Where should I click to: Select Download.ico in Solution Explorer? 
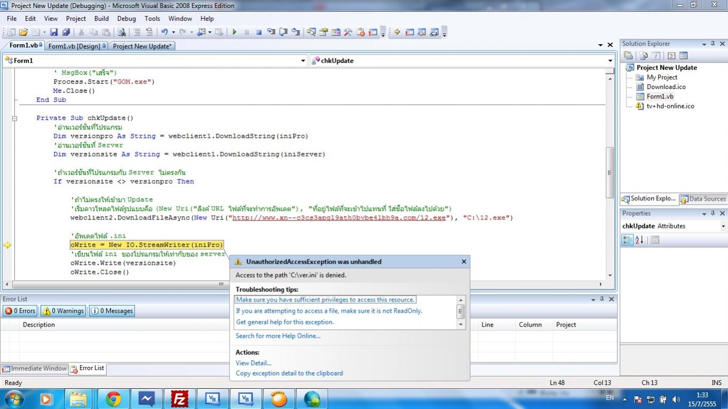(x=666, y=87)
